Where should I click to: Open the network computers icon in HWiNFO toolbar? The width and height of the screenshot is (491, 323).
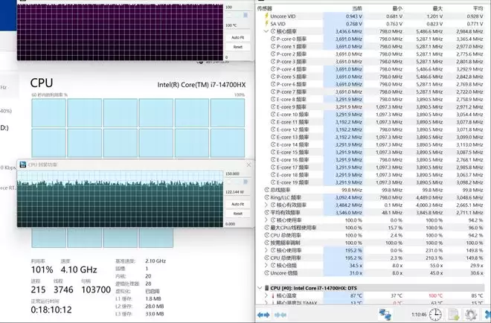click(387, 315)
